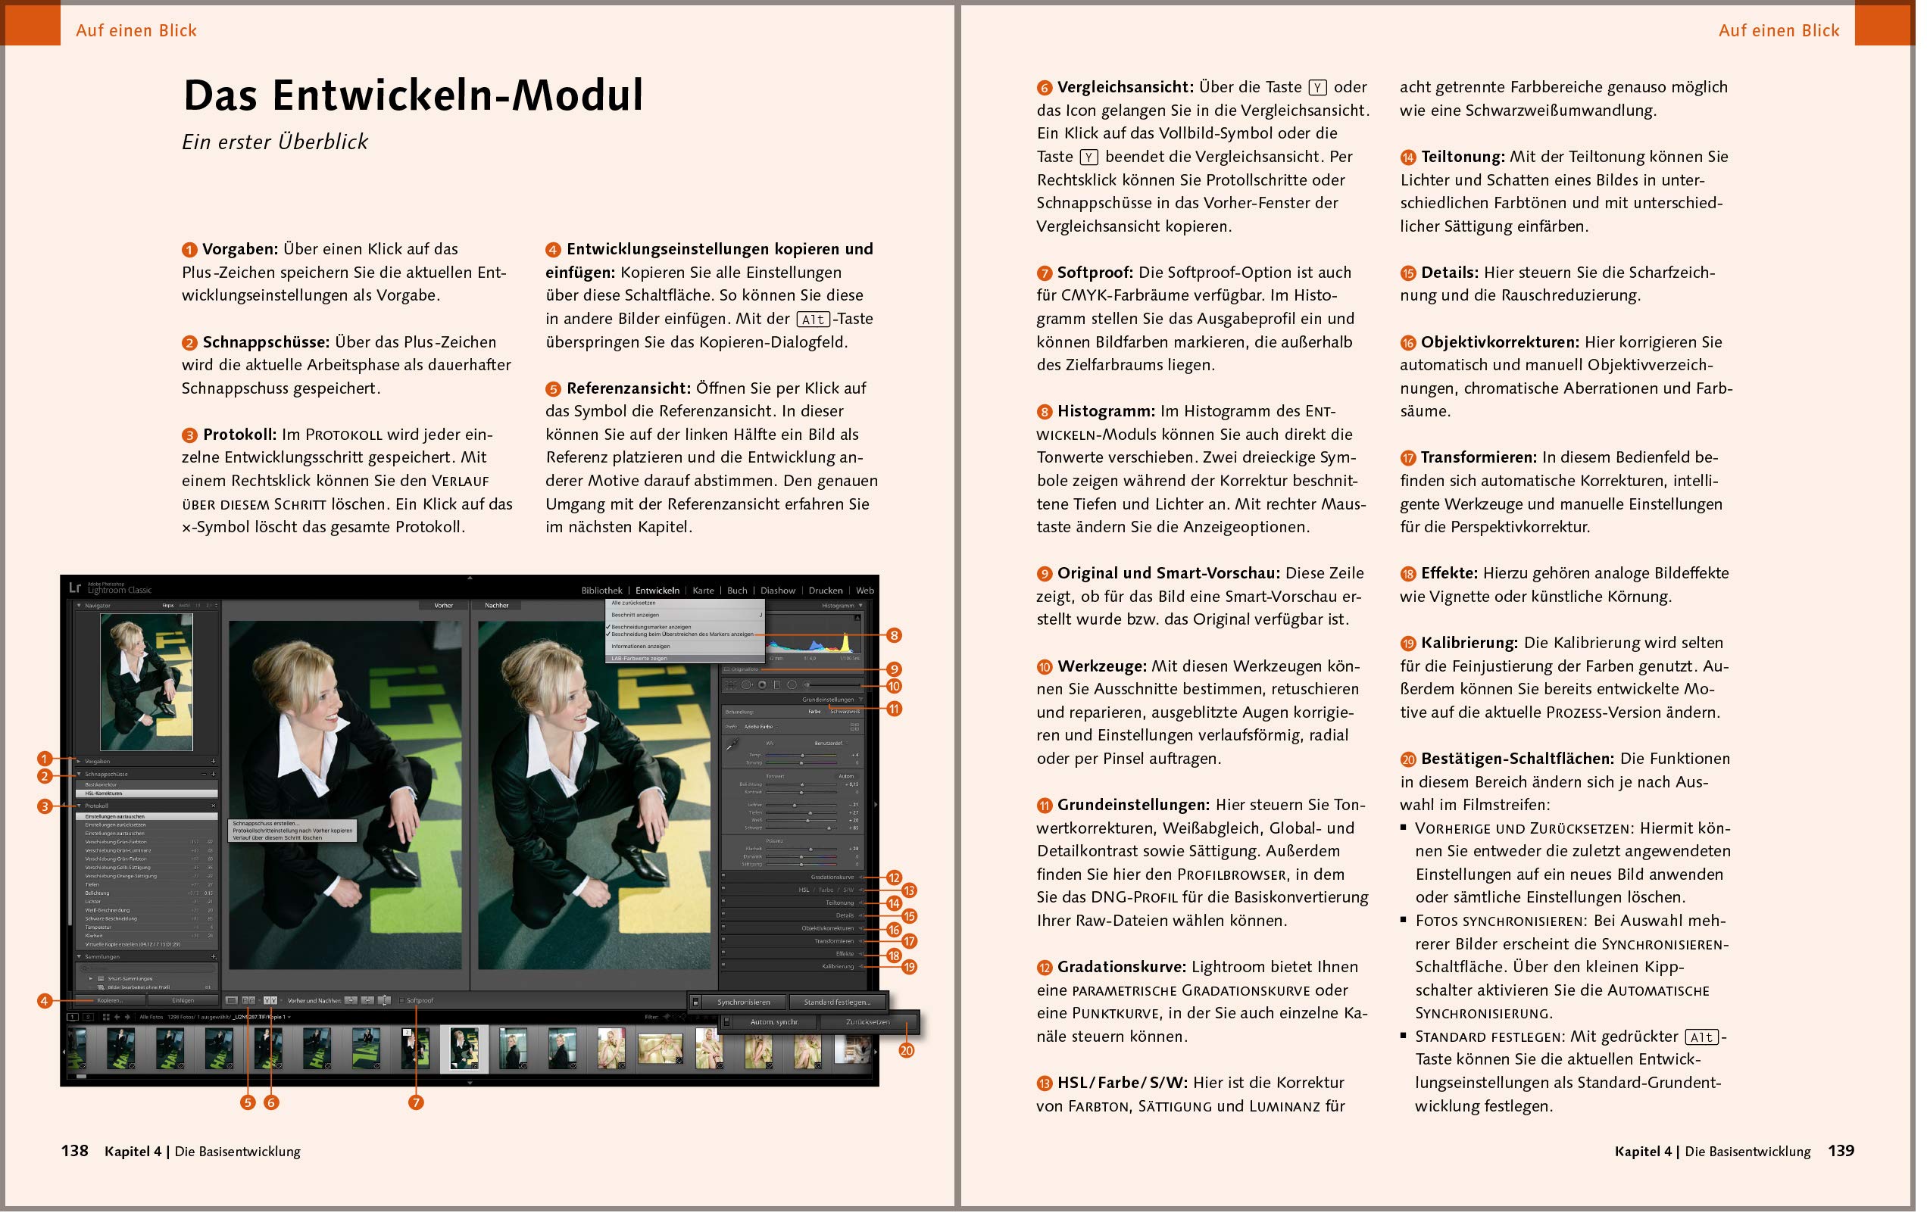
Task: Toggle the Originalfoto checkbox below the histogram
Action: [726, 669]
